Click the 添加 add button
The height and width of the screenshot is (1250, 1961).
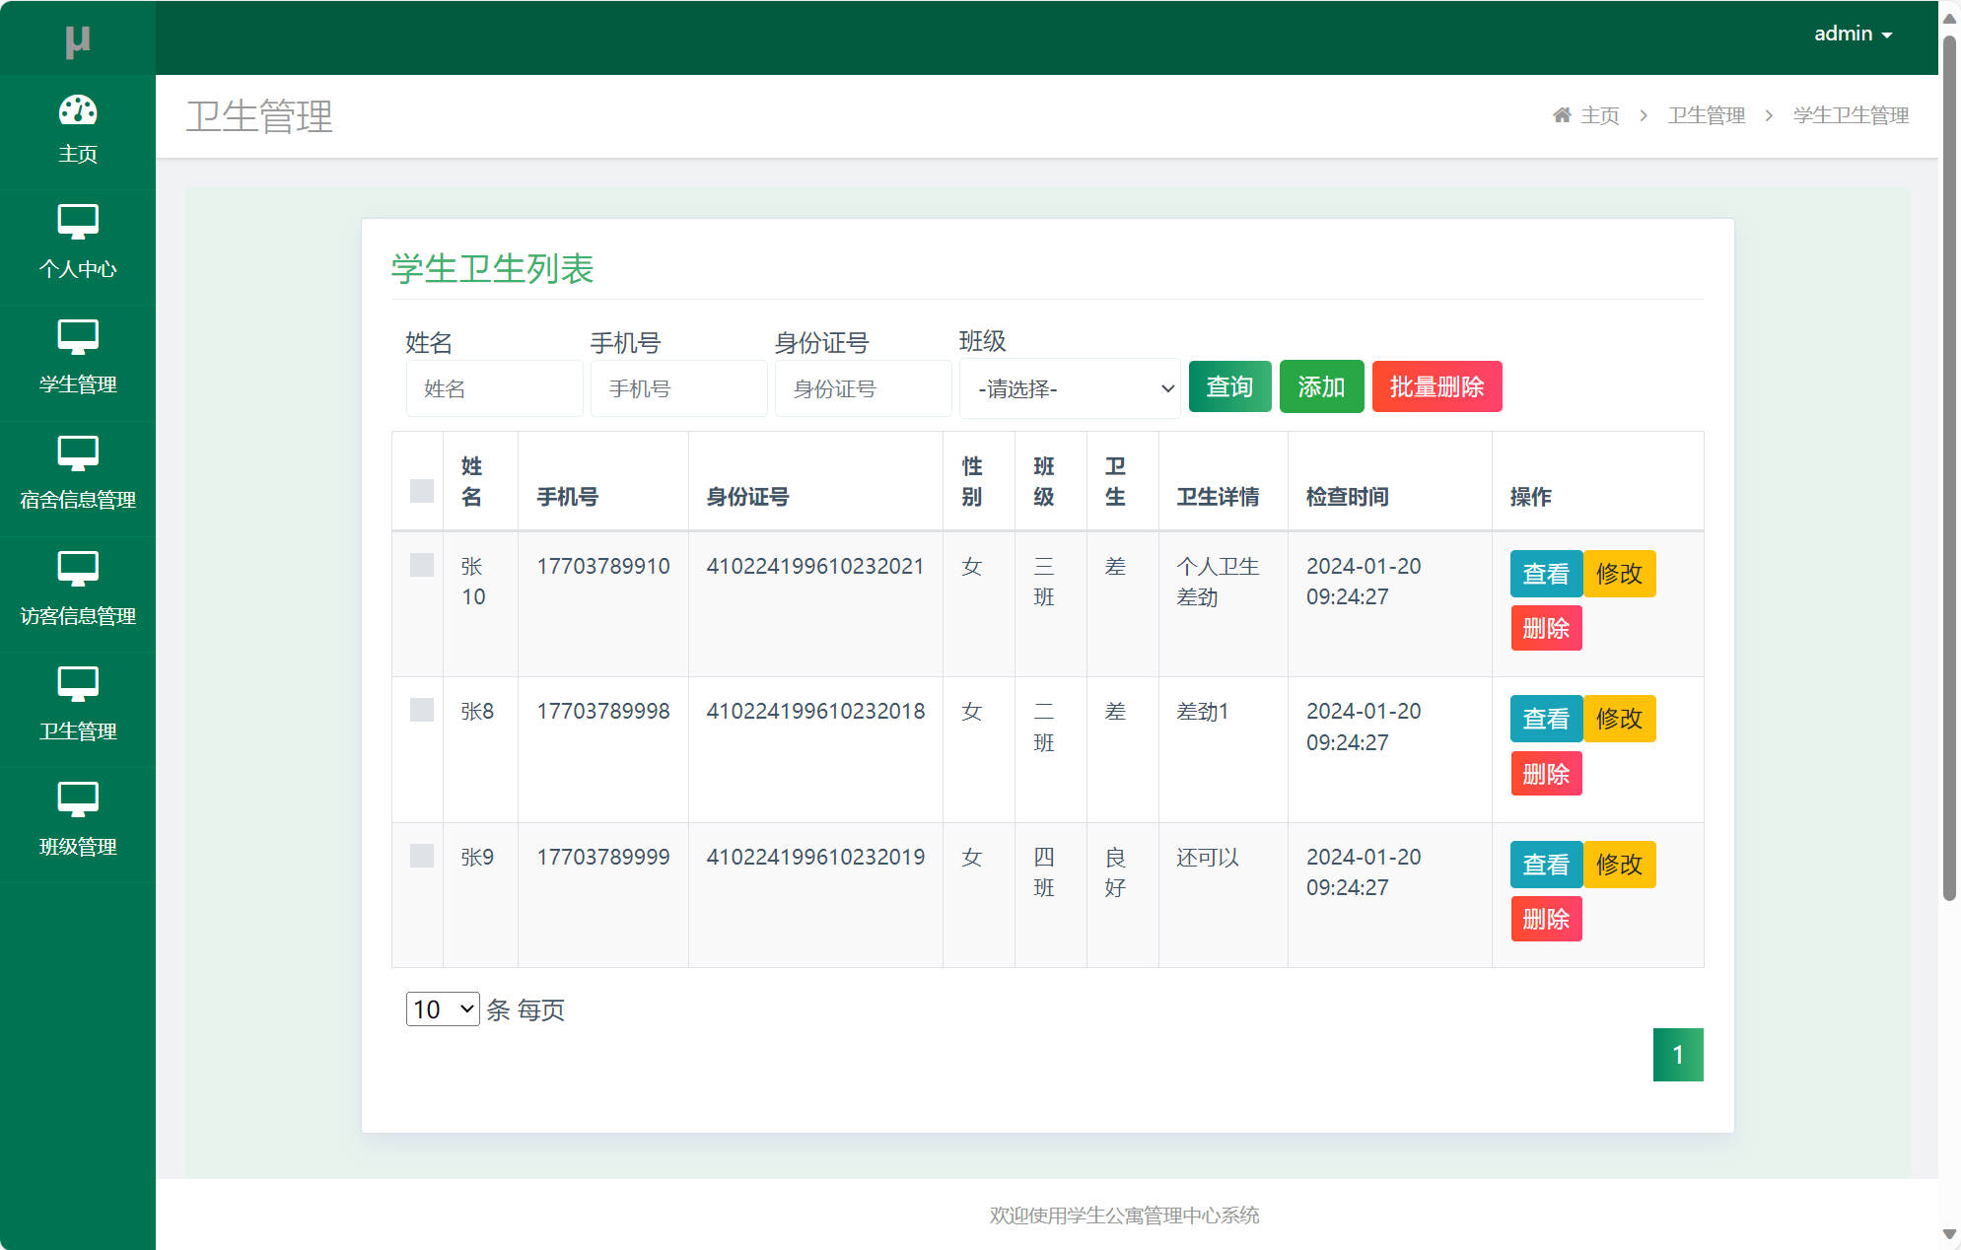1321,386
